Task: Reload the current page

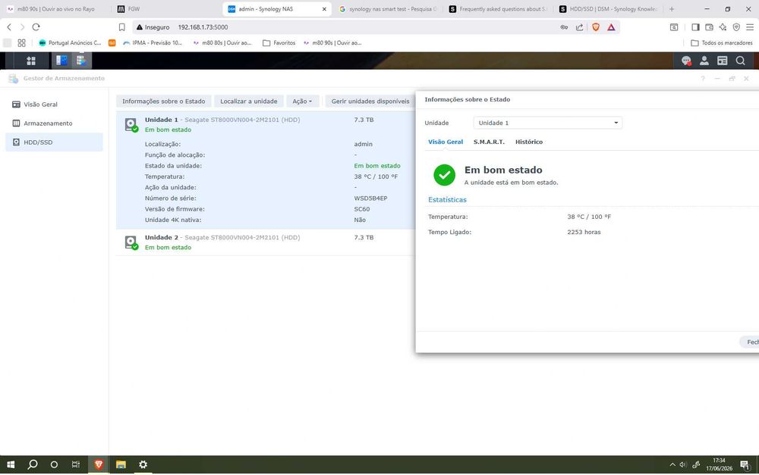Action: (36, 27)
